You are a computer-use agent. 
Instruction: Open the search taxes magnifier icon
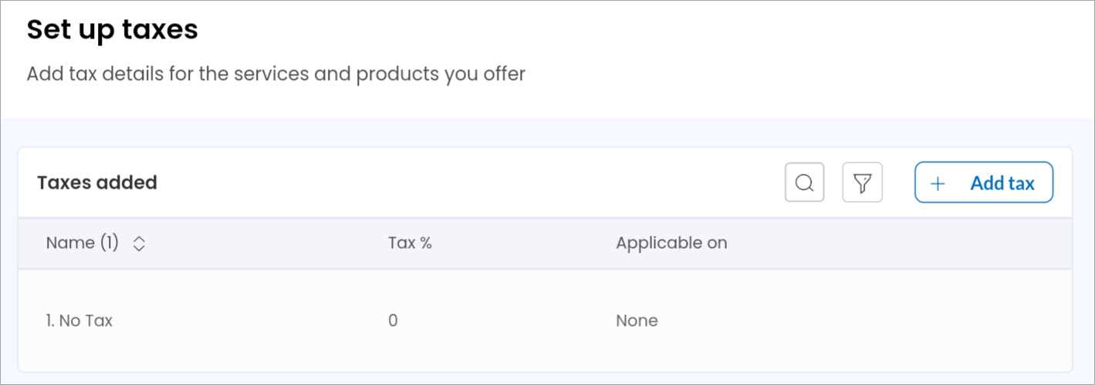[804, 182]
